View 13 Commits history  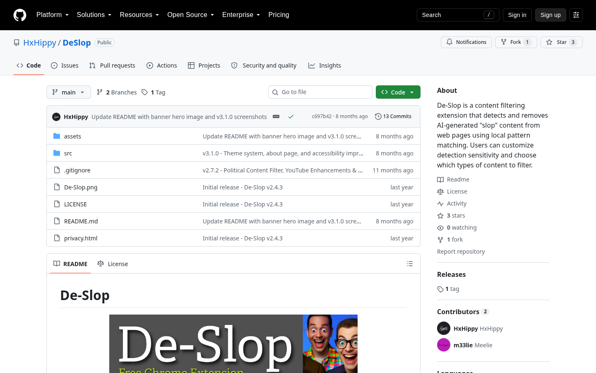393,116
